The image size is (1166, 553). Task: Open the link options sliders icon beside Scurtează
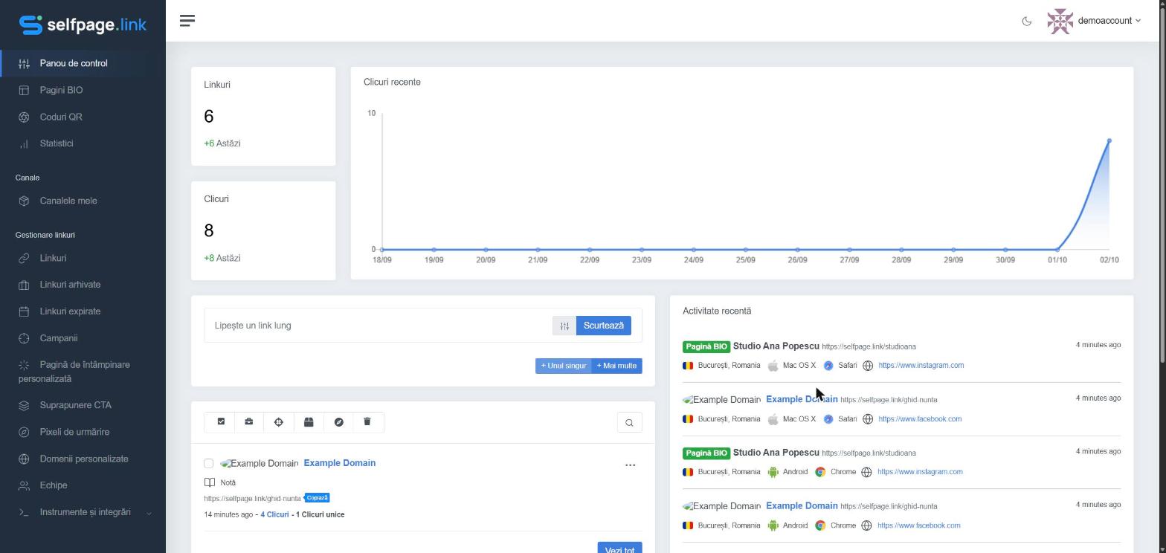[x=564, y=326]
